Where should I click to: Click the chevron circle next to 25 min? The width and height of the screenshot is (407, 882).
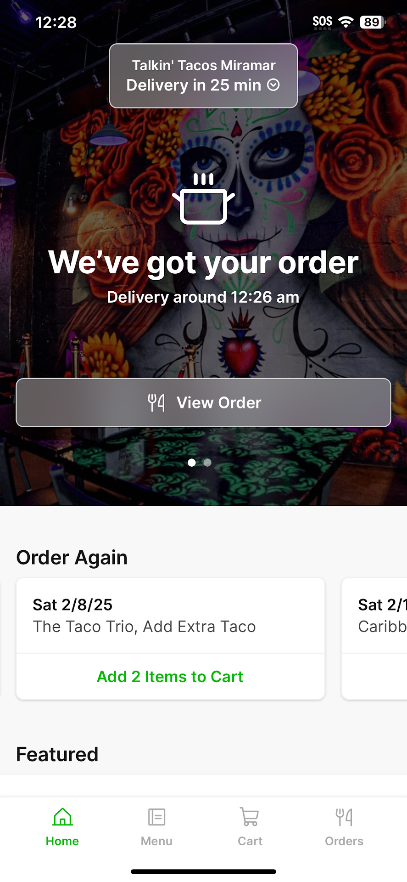273,85
